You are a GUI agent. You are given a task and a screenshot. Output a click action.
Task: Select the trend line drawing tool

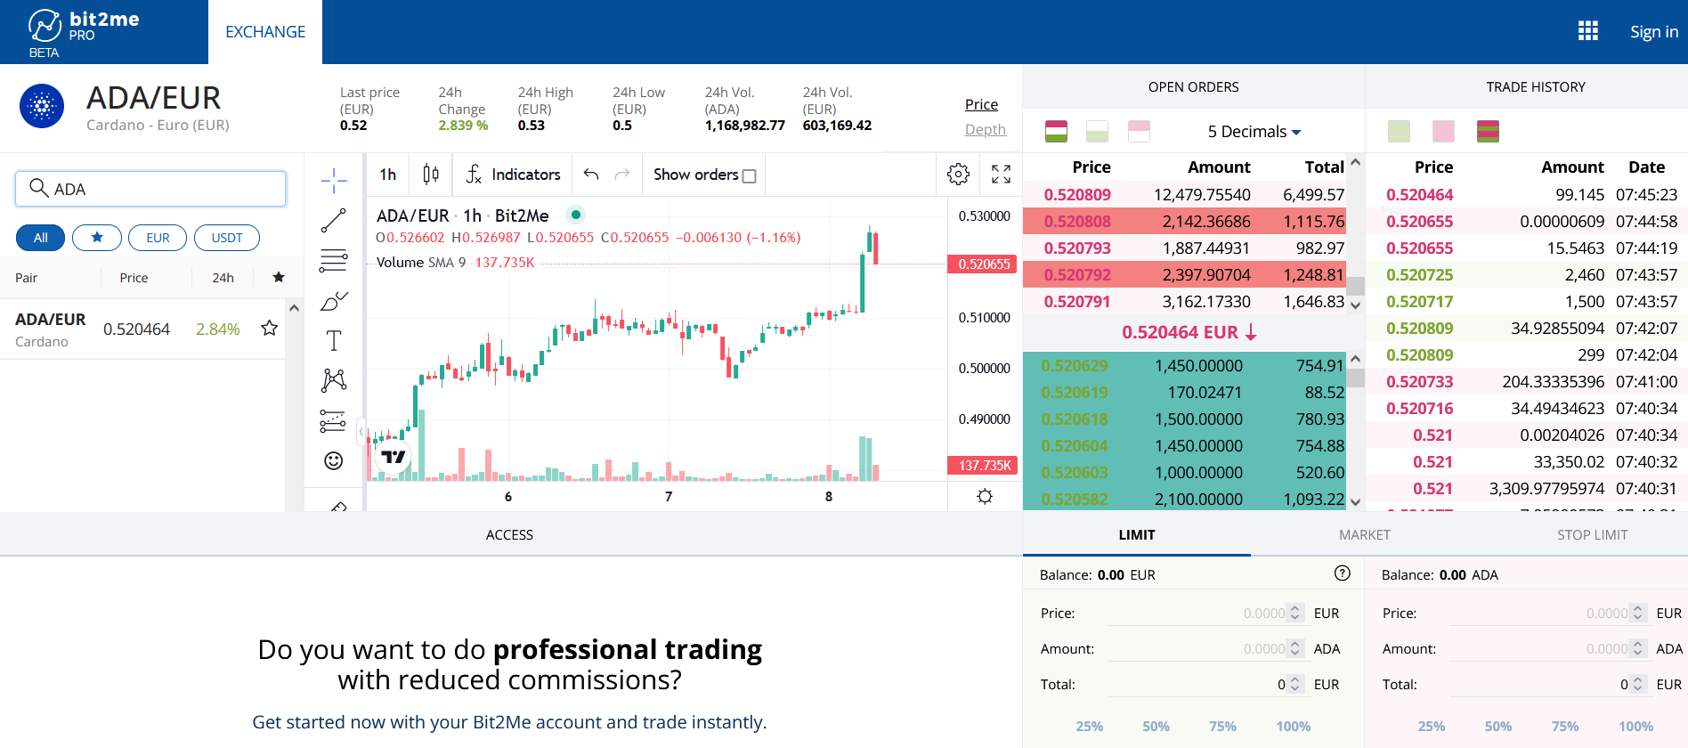[x=334, y=220]
